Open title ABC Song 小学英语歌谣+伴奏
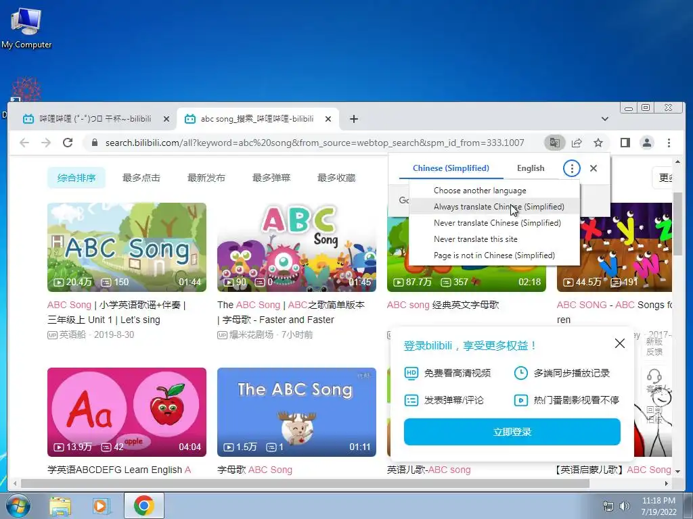 click(x=116, y=312)
